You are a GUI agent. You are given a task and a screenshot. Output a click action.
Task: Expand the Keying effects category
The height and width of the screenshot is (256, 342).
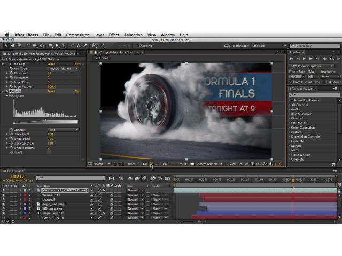coord(290,146)
